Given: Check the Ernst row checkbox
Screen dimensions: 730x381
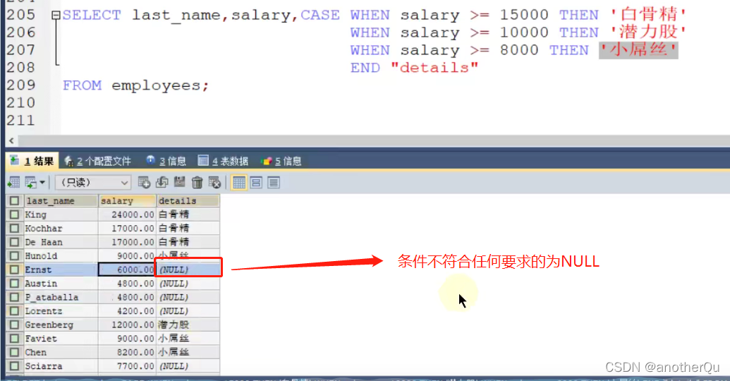Looking at the screenshot, I should 14,270.
